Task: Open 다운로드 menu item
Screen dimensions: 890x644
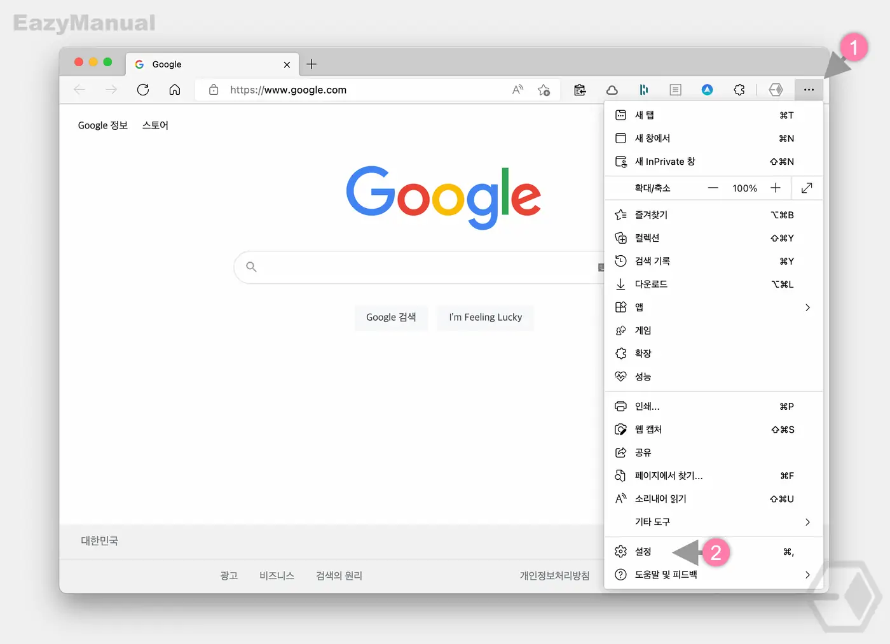Action: 713,284
